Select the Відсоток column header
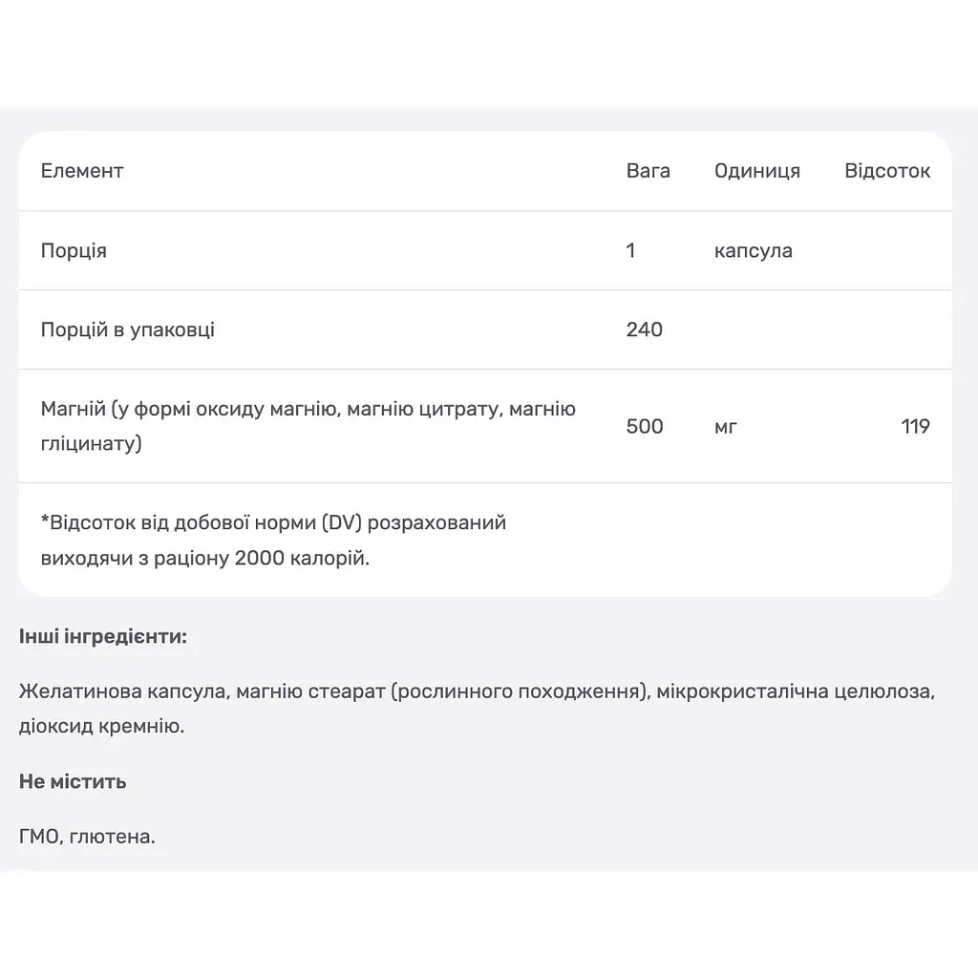The image size is (978, 978). [x=887, y=171]
